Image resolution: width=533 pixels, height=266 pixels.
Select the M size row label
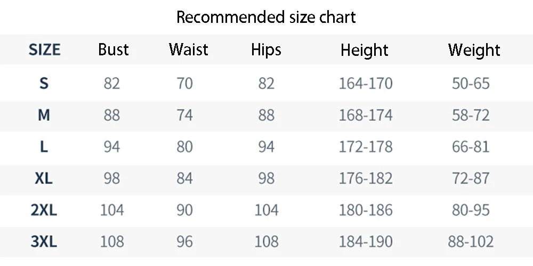coord(44,115)
